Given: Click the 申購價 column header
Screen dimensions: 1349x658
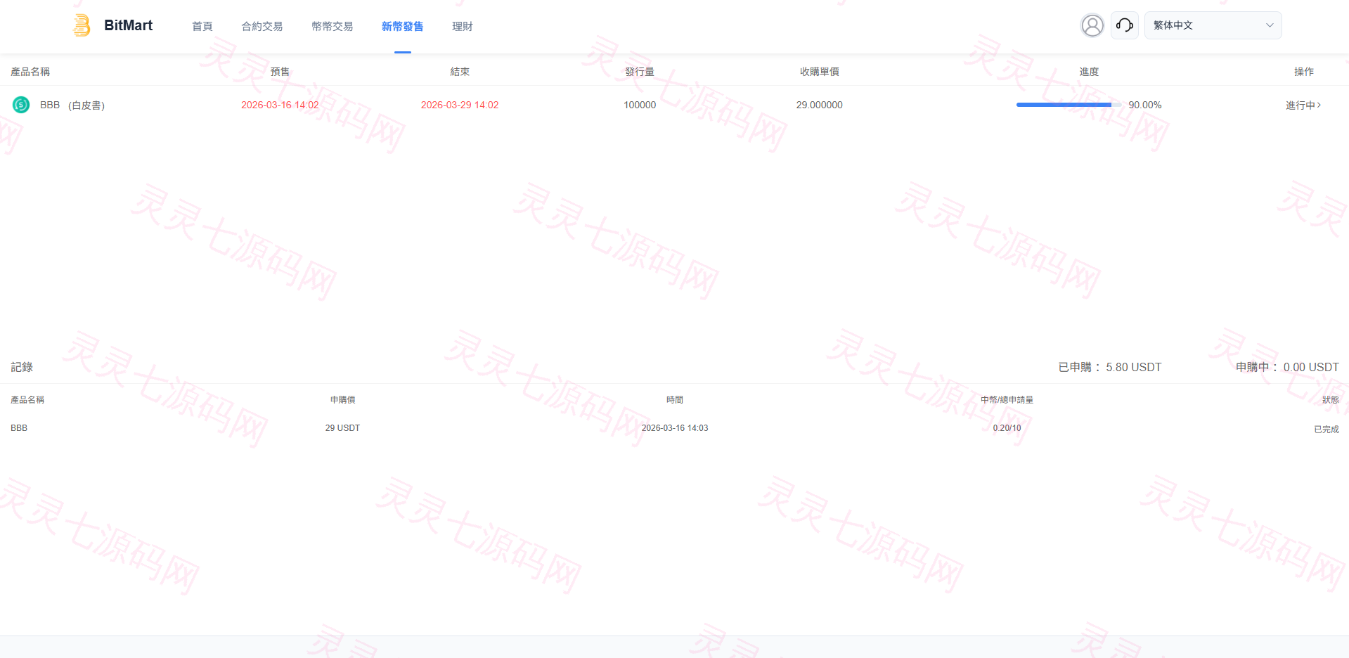Looking at the screenshot, I should click(343, 400).
